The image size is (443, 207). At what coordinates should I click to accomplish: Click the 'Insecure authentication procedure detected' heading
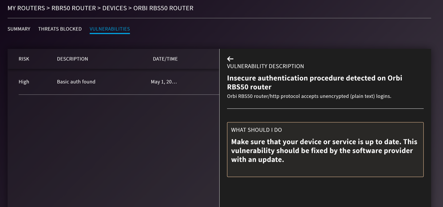[x=314, y=82]
